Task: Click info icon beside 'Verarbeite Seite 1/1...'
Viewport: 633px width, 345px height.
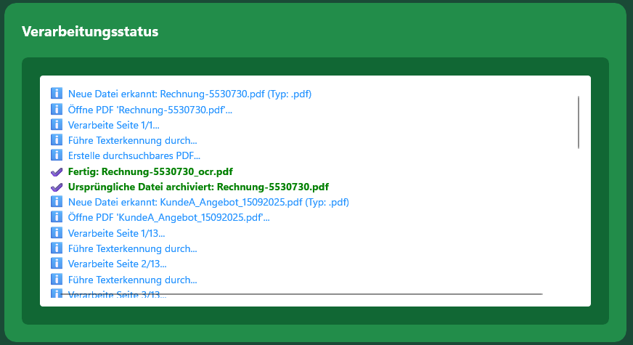Action: click(x=57, y=124)
